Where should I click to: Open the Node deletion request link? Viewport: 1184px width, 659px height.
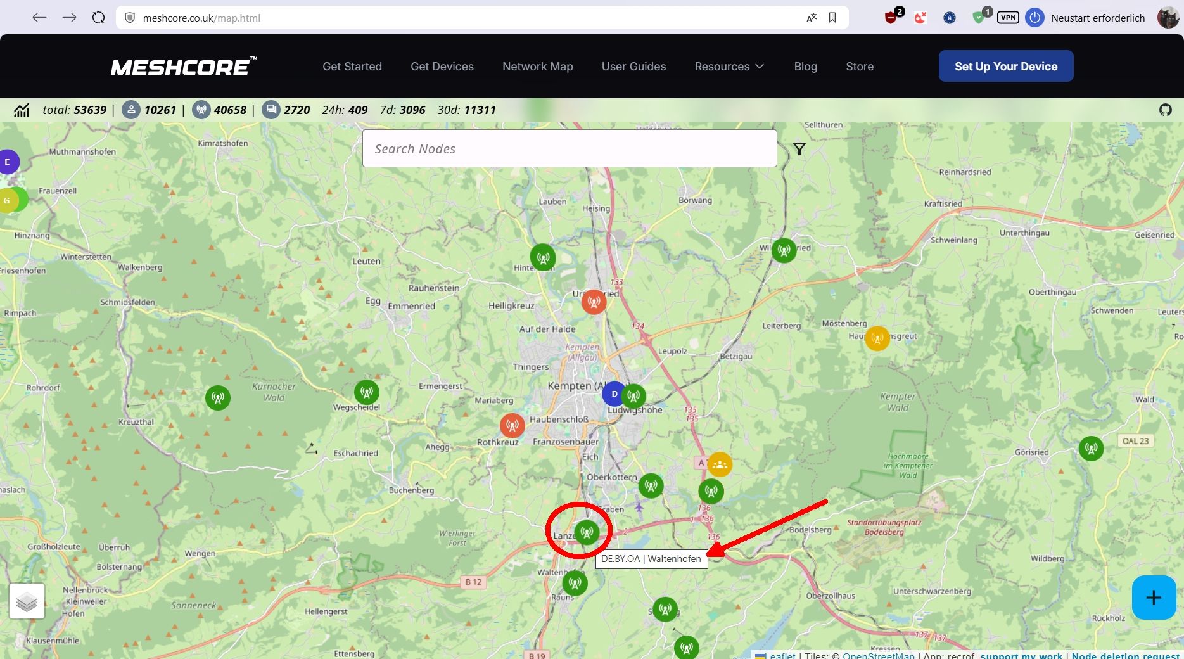click(x=1125, y=655)
